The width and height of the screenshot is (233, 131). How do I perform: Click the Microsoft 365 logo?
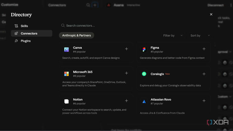[x=66, y=74]
